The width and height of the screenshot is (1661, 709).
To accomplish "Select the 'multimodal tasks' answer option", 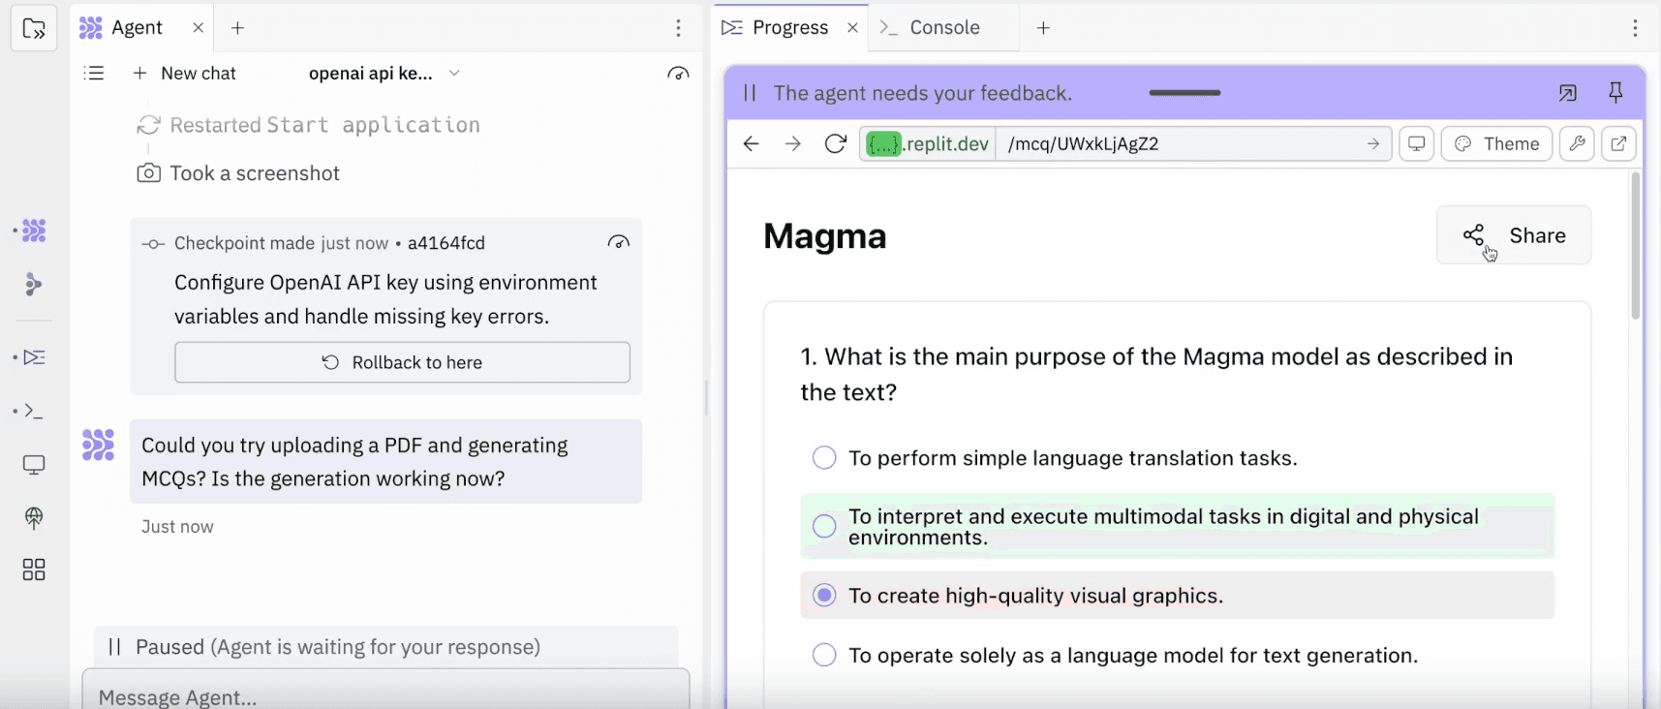I will (x=824, y=526).
